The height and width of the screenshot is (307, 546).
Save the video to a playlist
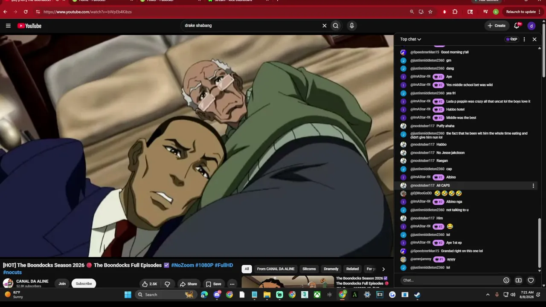[213, 284]
